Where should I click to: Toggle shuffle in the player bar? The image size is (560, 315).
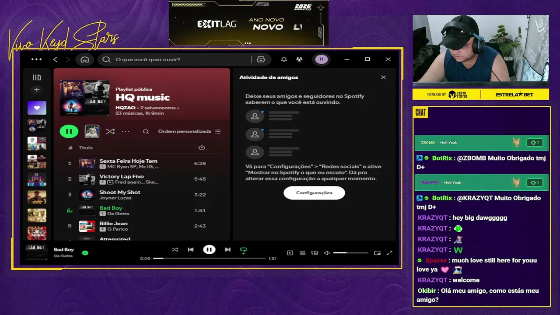175,250
